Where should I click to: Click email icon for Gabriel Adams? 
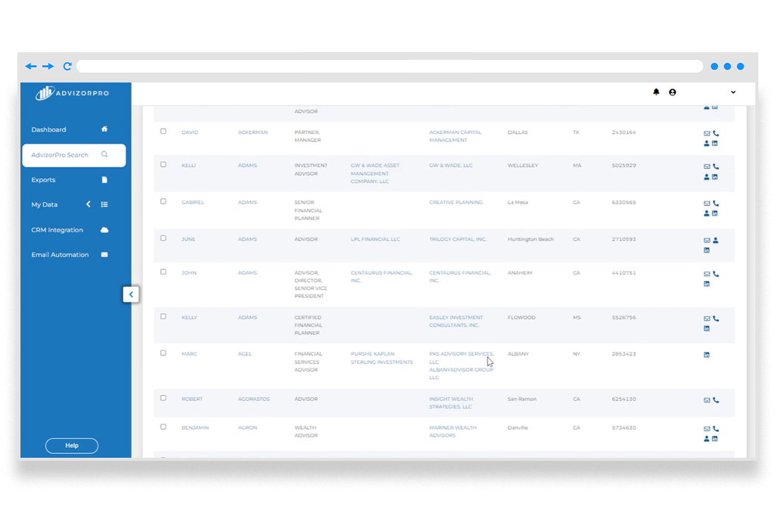point(707,204)
